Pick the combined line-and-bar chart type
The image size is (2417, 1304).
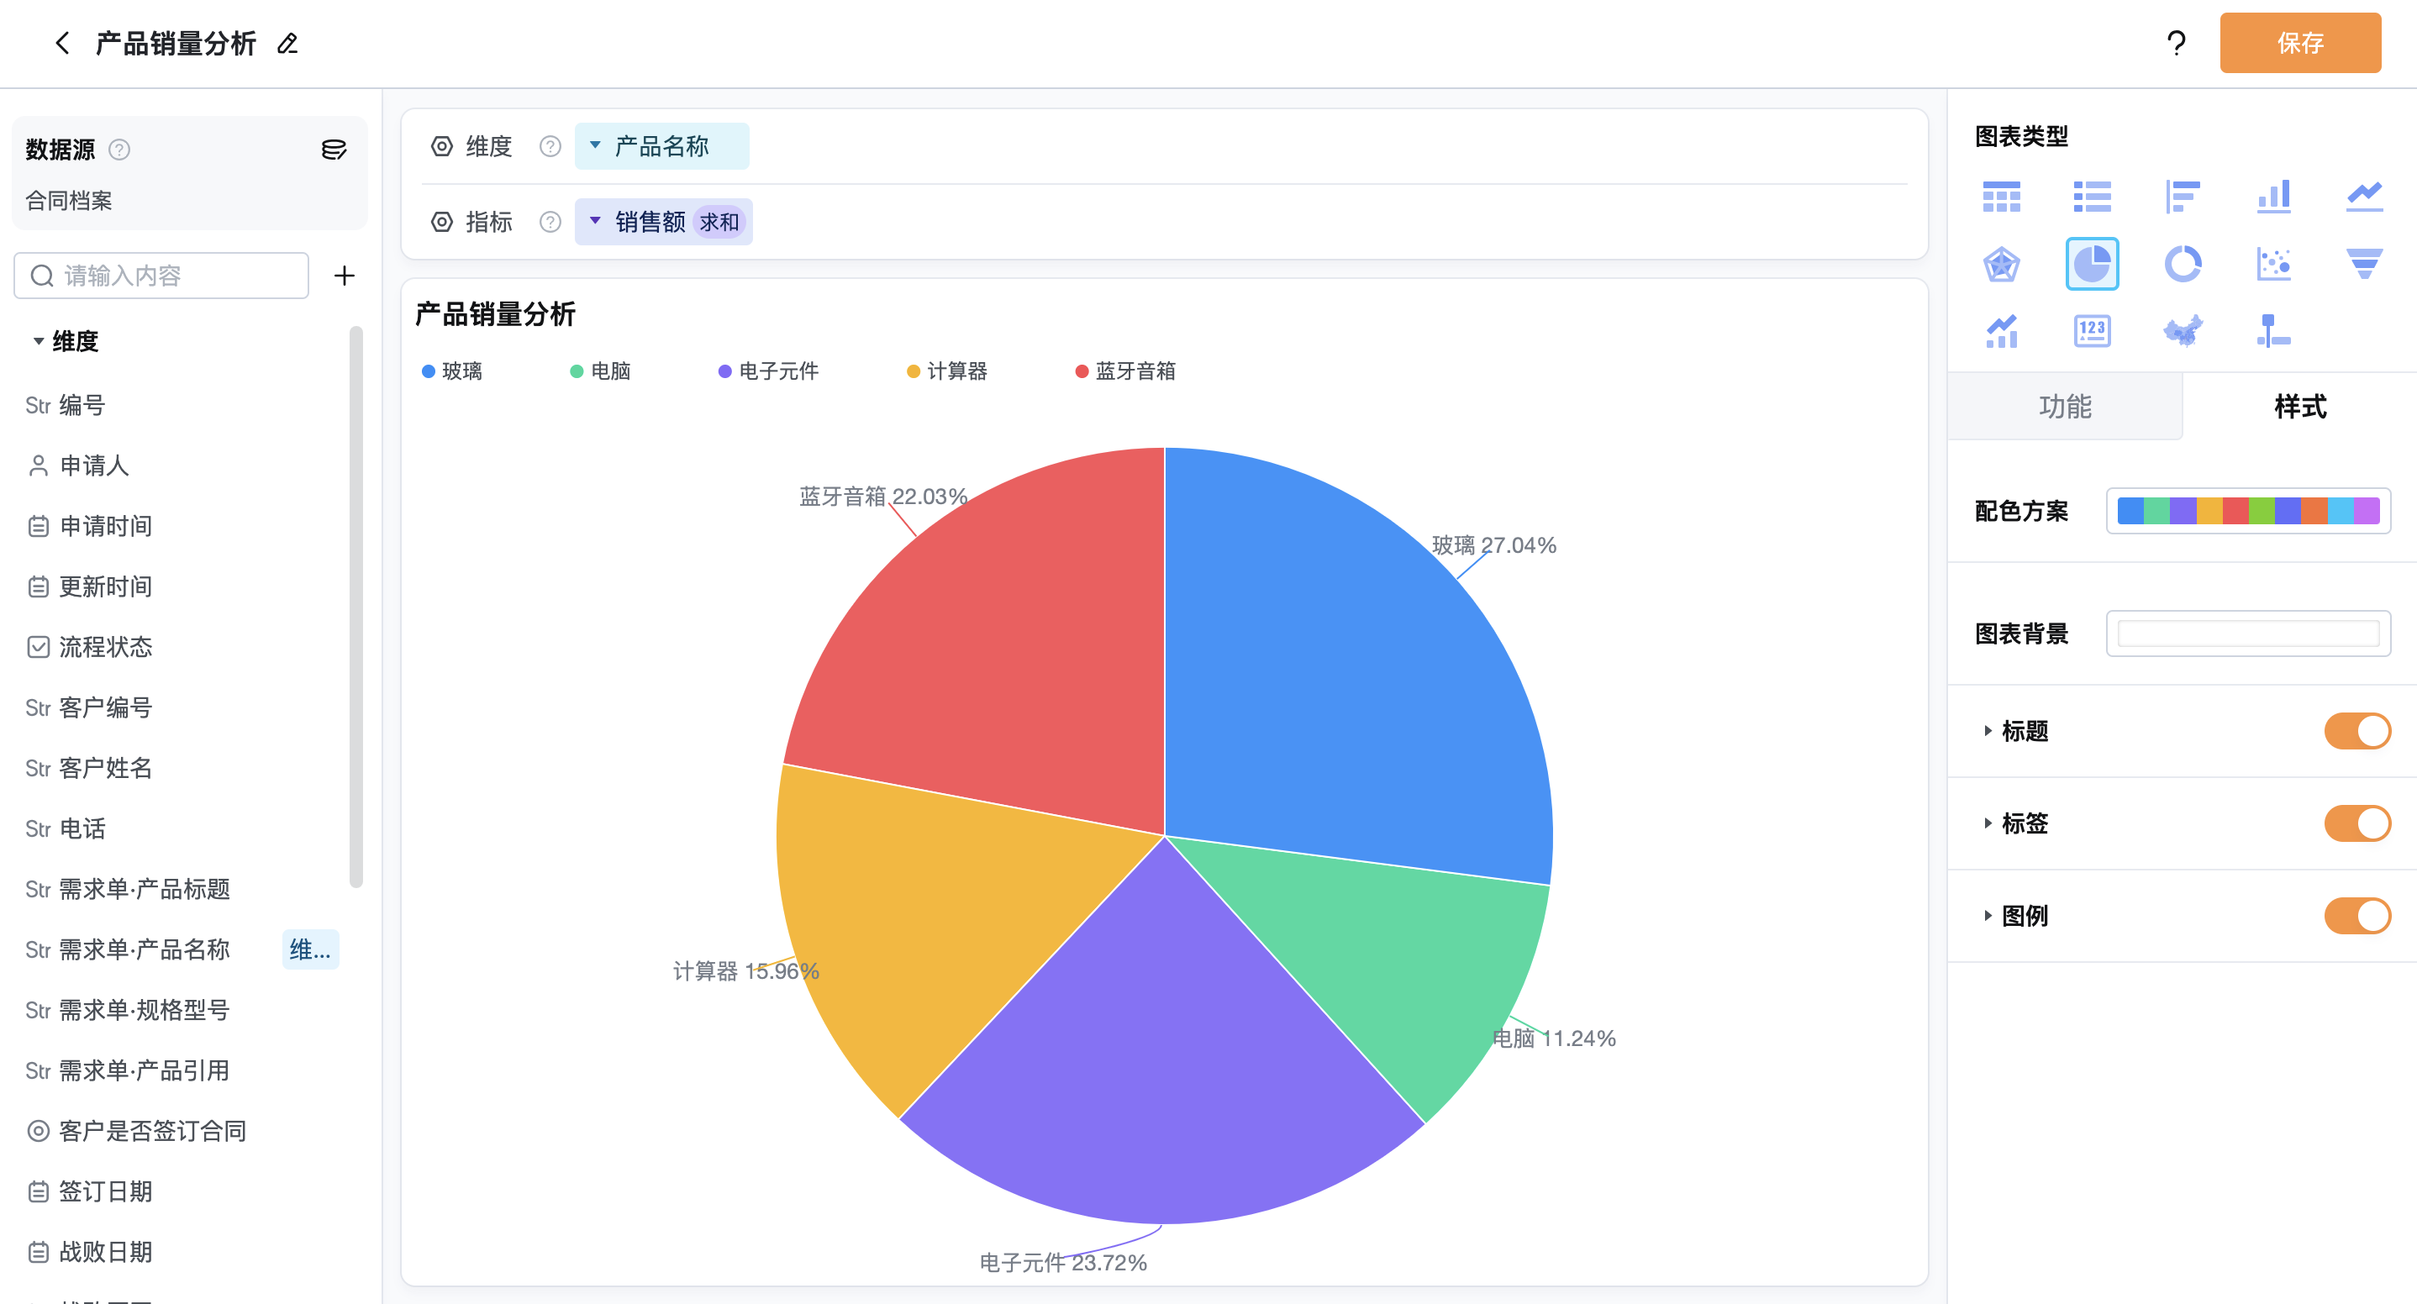pyautogui.click(x=2001, y=331)
